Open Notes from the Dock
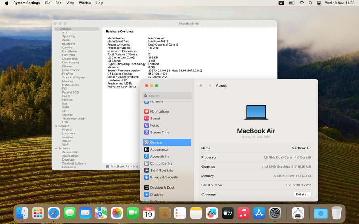 [196, 213]
